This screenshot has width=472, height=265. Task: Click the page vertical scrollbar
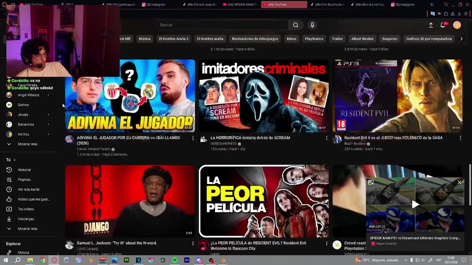click(470, 184)
